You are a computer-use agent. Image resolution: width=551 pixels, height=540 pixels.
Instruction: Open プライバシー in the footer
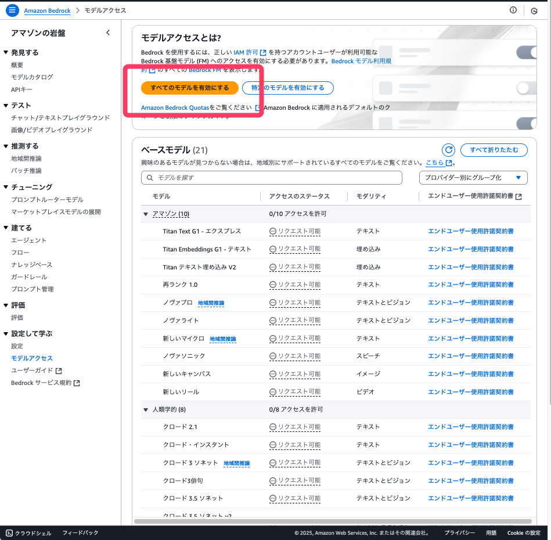click(x=460, y=532)
